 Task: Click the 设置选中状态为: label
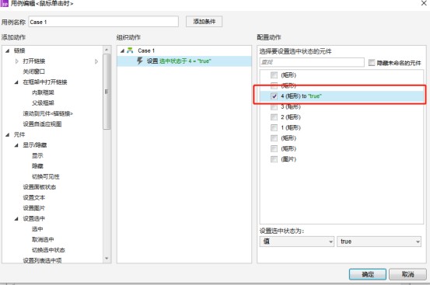[281, 231]
